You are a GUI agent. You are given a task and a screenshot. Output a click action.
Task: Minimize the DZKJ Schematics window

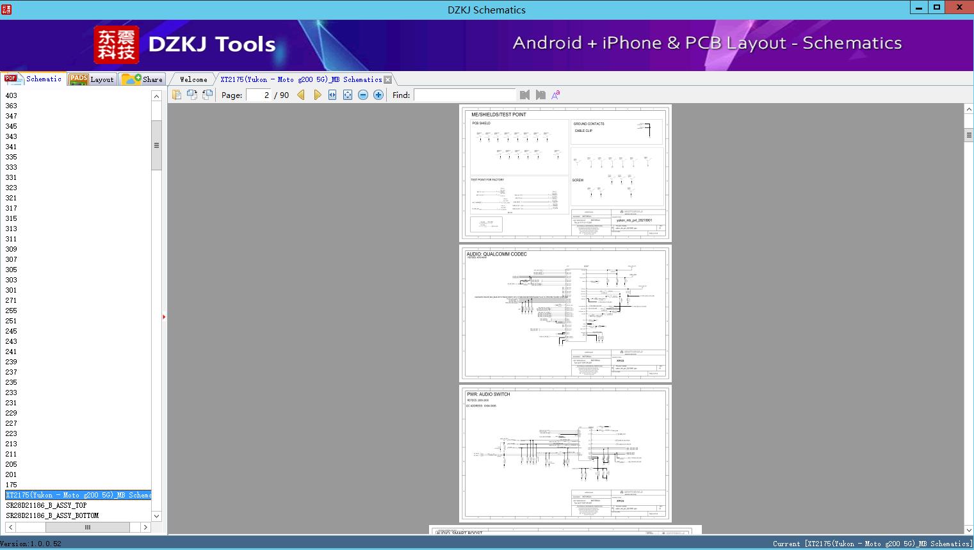[920, 8]
